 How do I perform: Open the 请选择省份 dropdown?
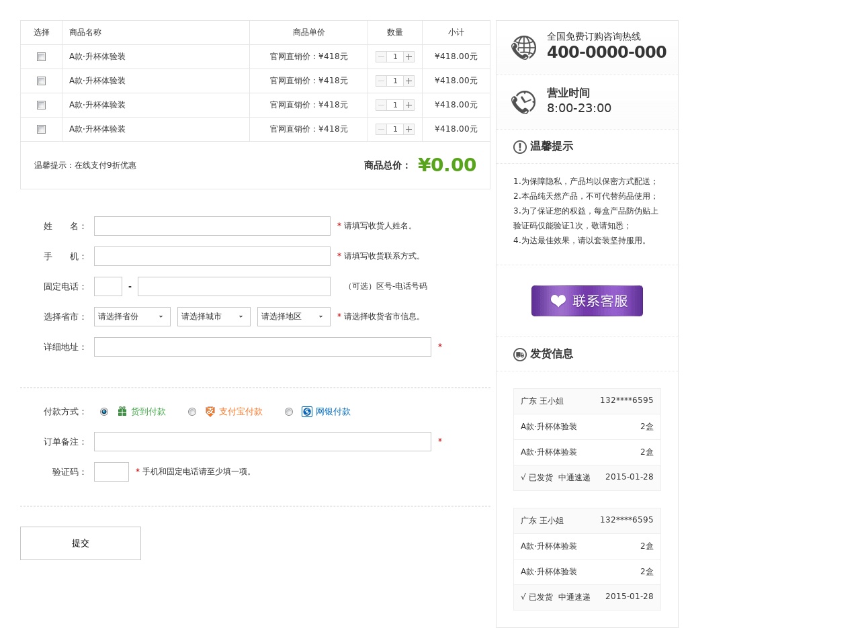click(132, 316)
